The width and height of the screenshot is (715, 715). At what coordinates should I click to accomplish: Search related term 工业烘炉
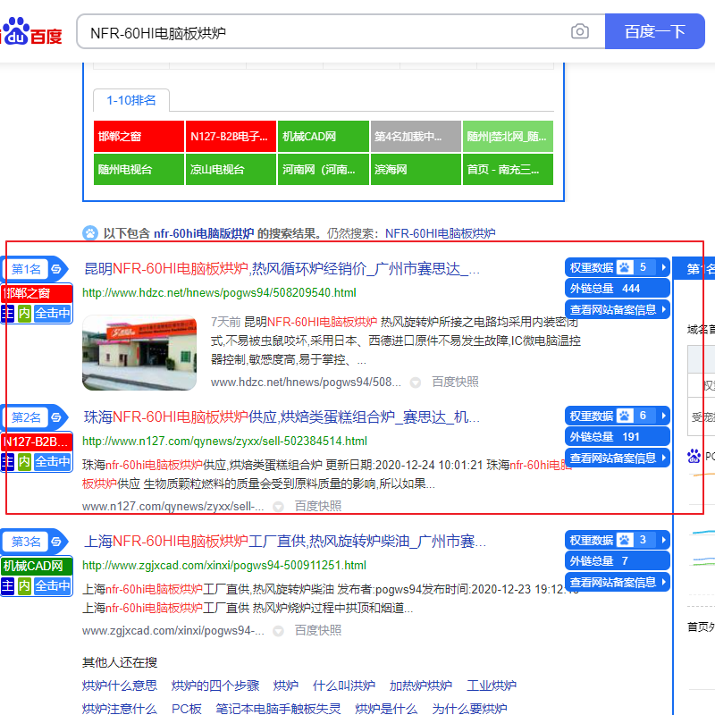(491, 686)
